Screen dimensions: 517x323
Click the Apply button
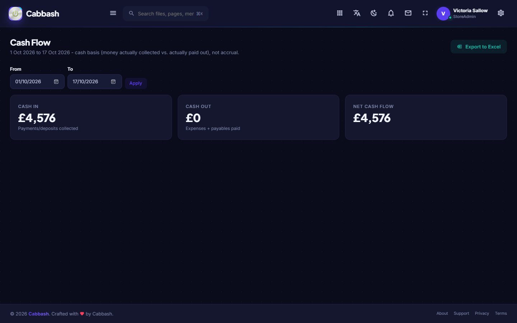pyautogui.click(x=136, y=83)
